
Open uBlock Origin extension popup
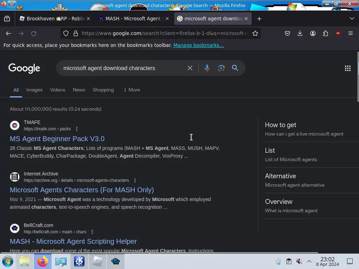(338, 33)
